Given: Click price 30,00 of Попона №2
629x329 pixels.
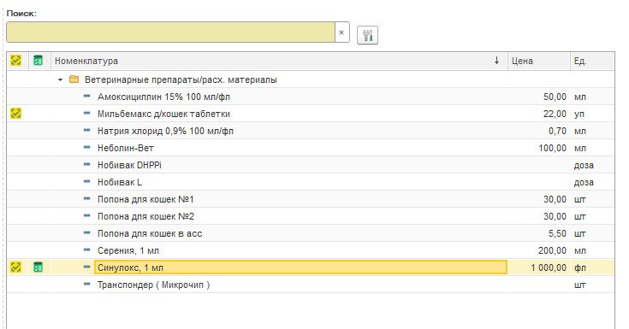Looking at the screenshot, I should (555, 217).
